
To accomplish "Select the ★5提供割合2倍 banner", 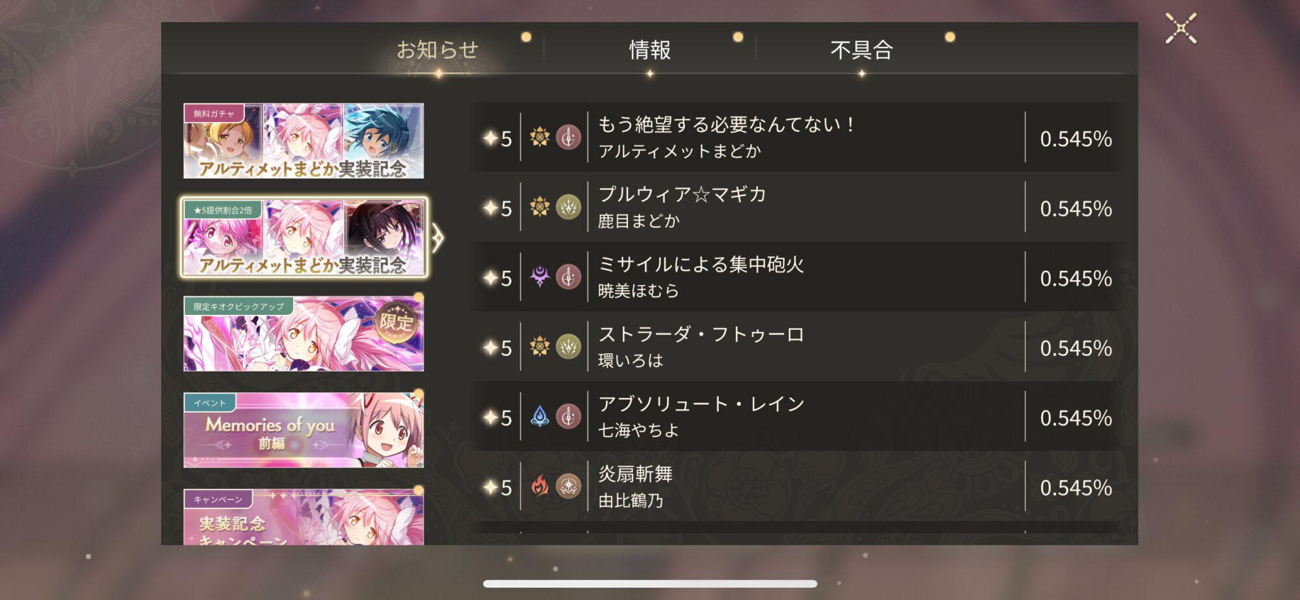I will (x=304, y=238).
